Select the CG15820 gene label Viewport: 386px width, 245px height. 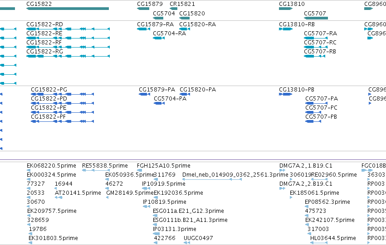tap(192, 13)
